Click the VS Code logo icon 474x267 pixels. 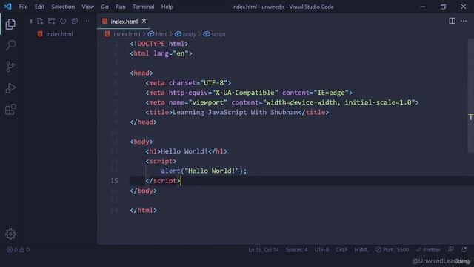[x=7, y=7]
